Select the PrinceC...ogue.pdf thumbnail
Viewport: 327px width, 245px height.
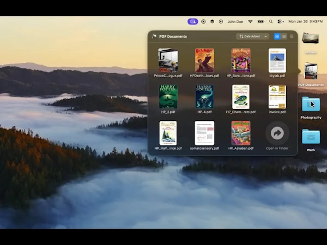click(x=168, y=60)
